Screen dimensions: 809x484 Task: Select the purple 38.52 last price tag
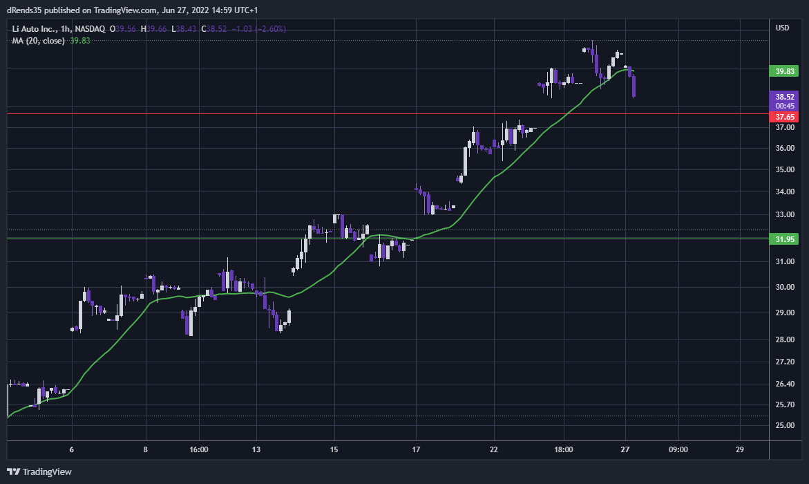pos(784,101)
